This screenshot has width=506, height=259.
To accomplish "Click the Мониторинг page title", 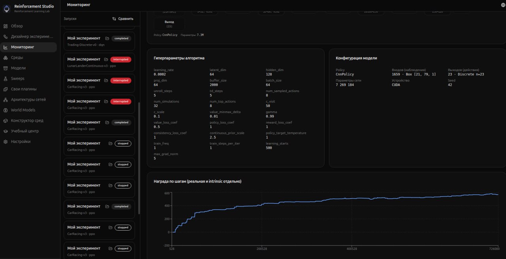I will click(79, 5).
